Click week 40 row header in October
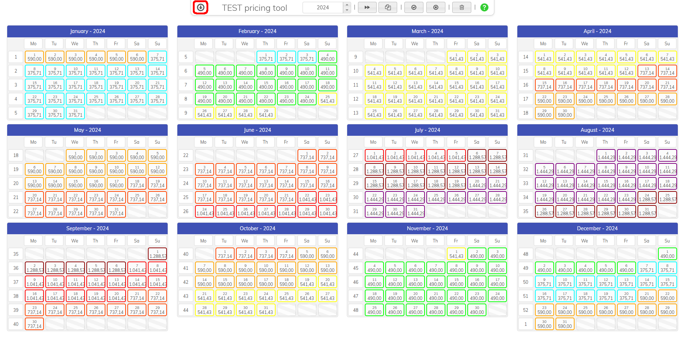Viewport: 685px width, 347px height. [186, 254]
